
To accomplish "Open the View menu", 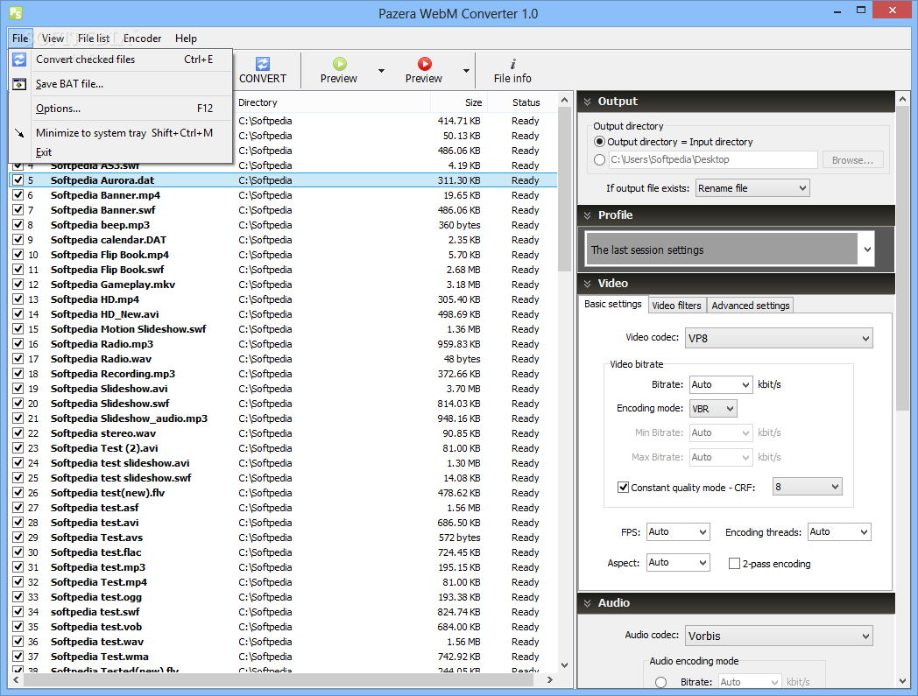I will pyautogui.click(x=53, y=39).
